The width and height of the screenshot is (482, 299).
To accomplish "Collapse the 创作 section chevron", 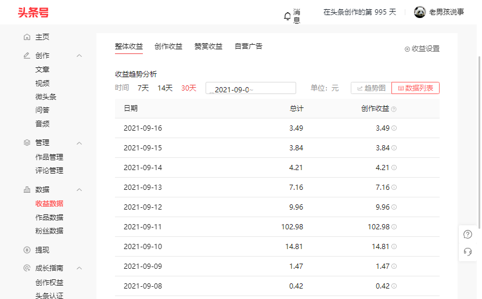I will click(x=80, y=56).
